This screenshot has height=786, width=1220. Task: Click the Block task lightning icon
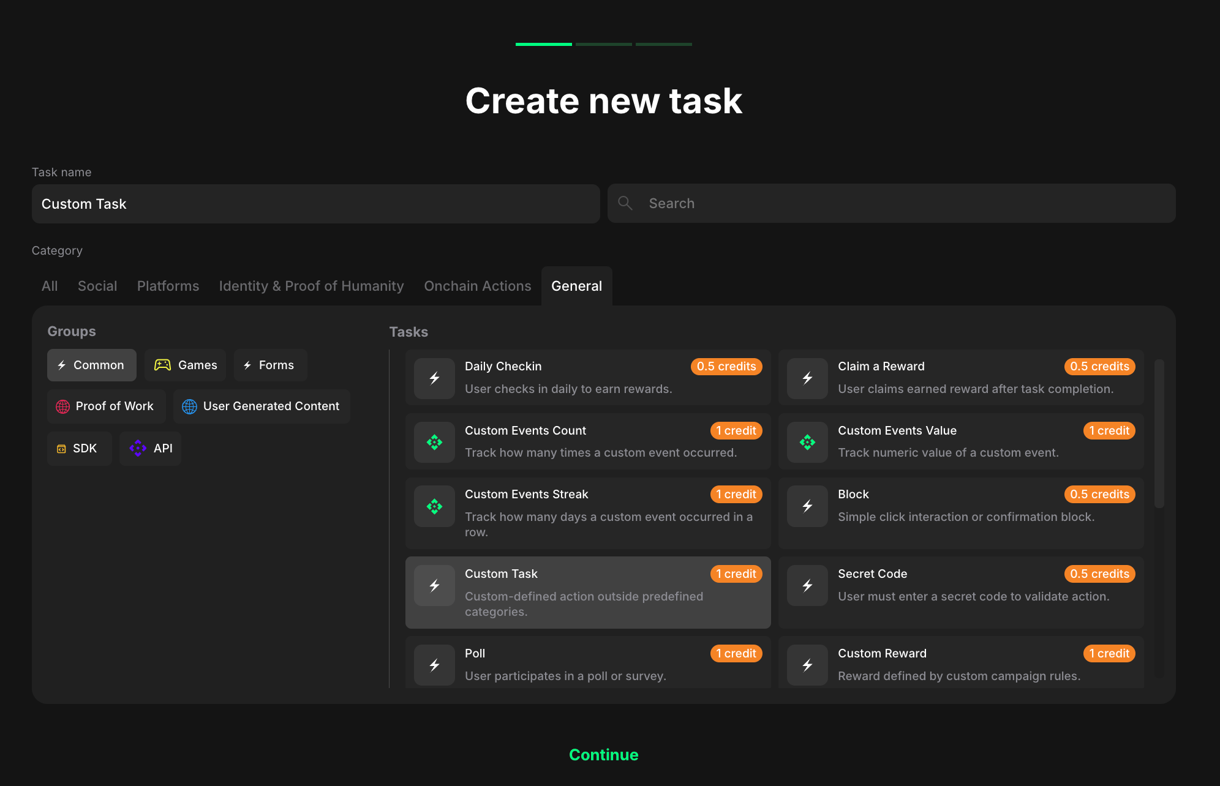coord(807,506)
